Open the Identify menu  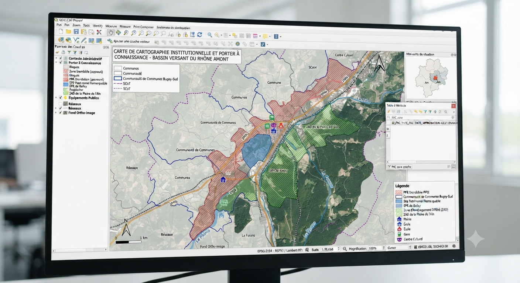[97, 25]
